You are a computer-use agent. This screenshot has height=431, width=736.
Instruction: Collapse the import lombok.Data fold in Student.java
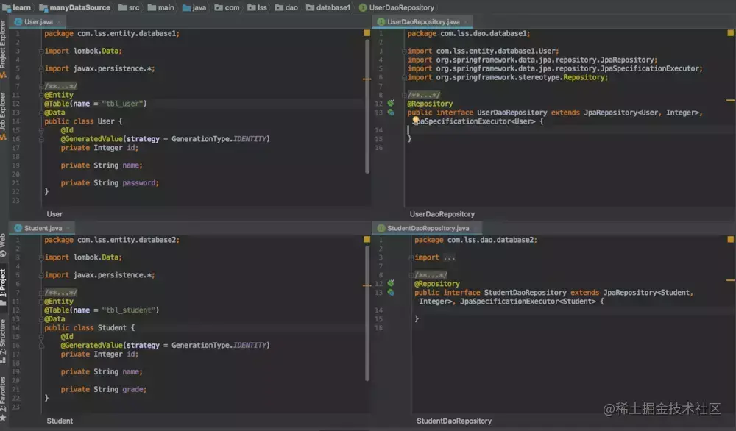(x=40, y=257)
